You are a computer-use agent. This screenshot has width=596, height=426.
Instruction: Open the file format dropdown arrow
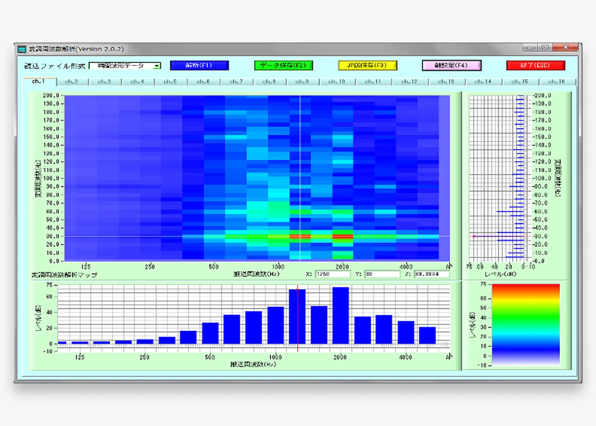pos(157,66)
